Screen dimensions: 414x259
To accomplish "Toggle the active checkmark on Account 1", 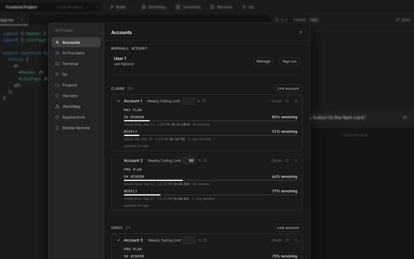I will pos(119,101).
